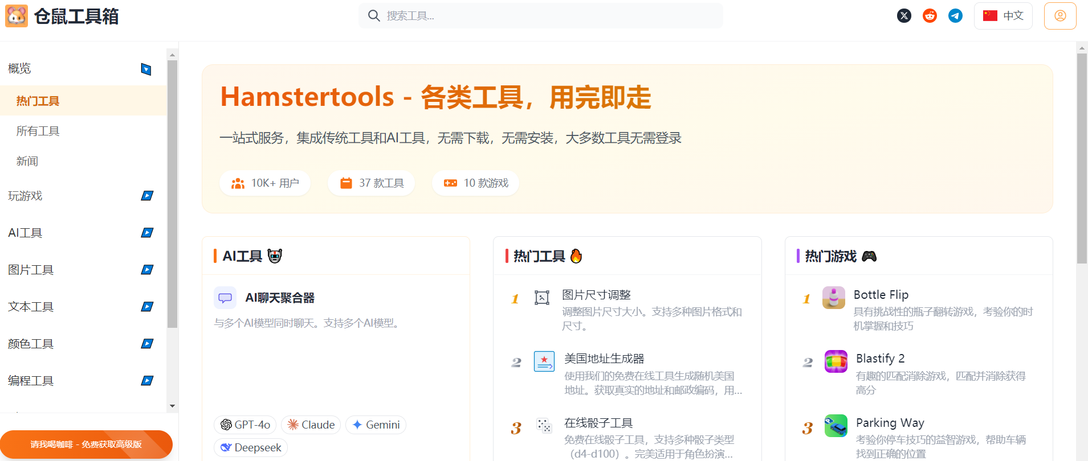This screenshot has width=1088, height=461.
Task: Click the X (Twitter) icon in header
Action: (x=904, y=16)
